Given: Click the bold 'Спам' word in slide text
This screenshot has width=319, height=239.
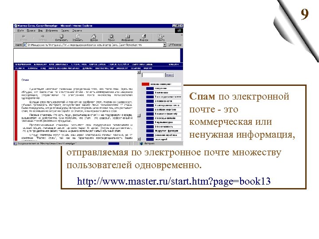Looking at the screenshot, I should pos(202,96).
